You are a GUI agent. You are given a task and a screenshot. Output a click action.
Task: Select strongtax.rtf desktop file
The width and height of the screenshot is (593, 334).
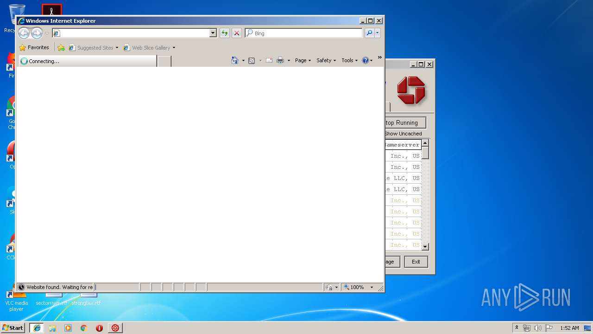[86, 299]
